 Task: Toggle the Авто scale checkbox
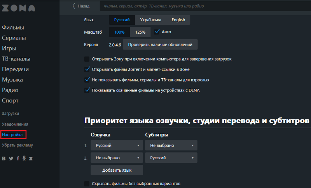(157, 32)
